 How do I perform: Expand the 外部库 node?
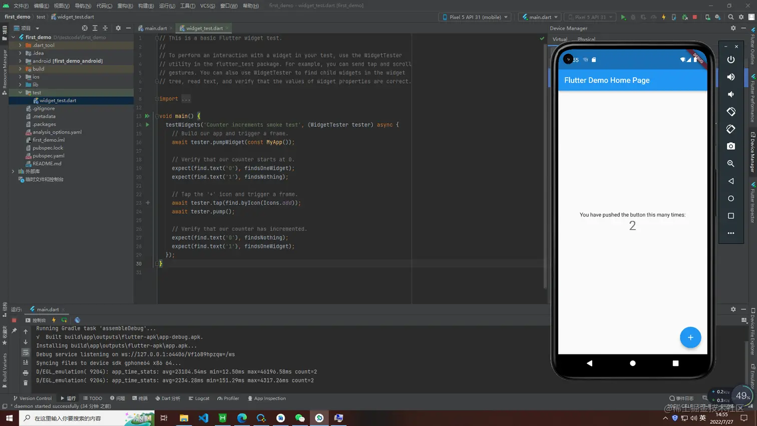click(14, 171)
